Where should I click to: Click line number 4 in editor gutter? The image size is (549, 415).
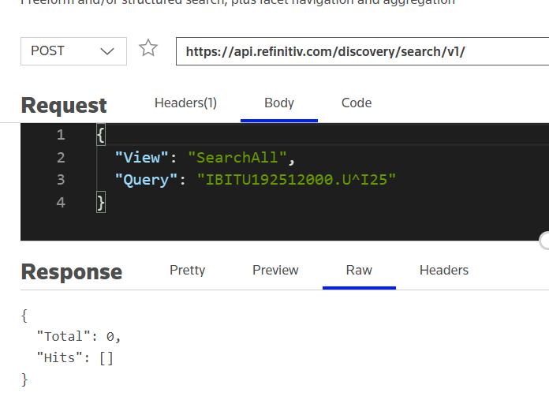61,203
